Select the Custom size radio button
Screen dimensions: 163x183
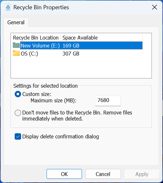18,94
